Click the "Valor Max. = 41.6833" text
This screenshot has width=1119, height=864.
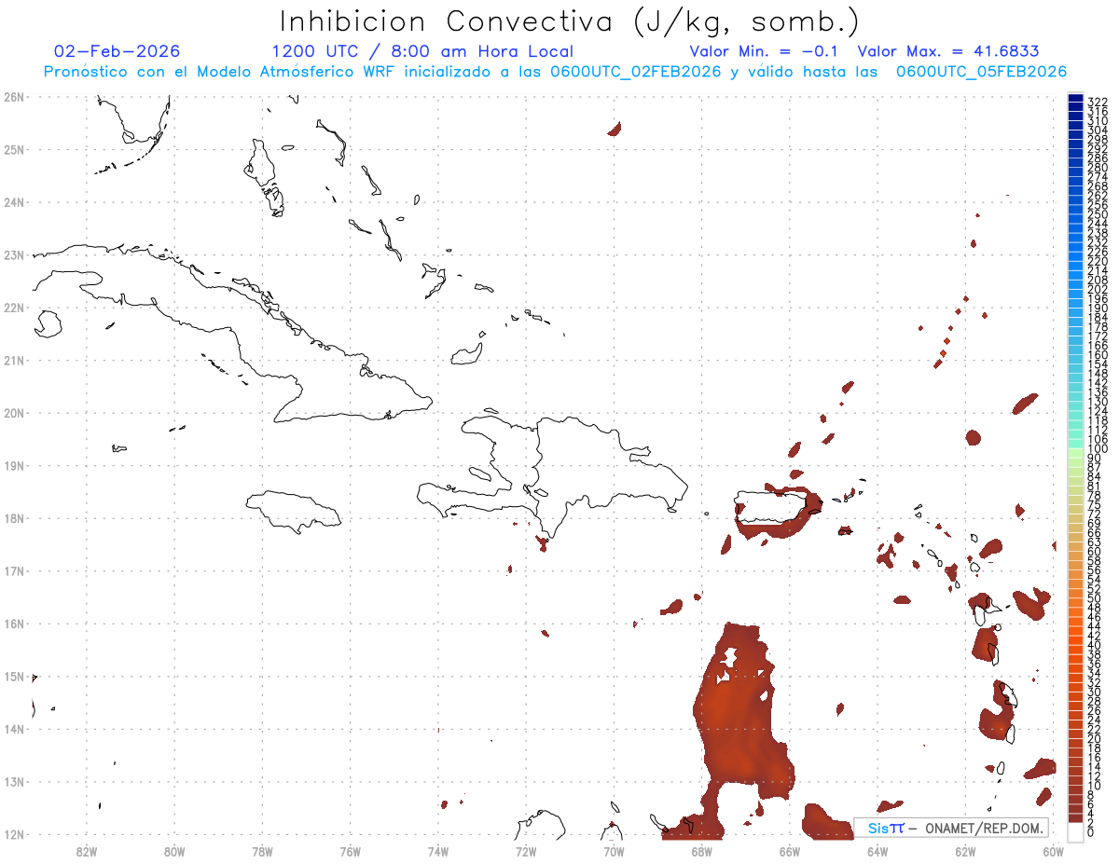coord(948,51)
